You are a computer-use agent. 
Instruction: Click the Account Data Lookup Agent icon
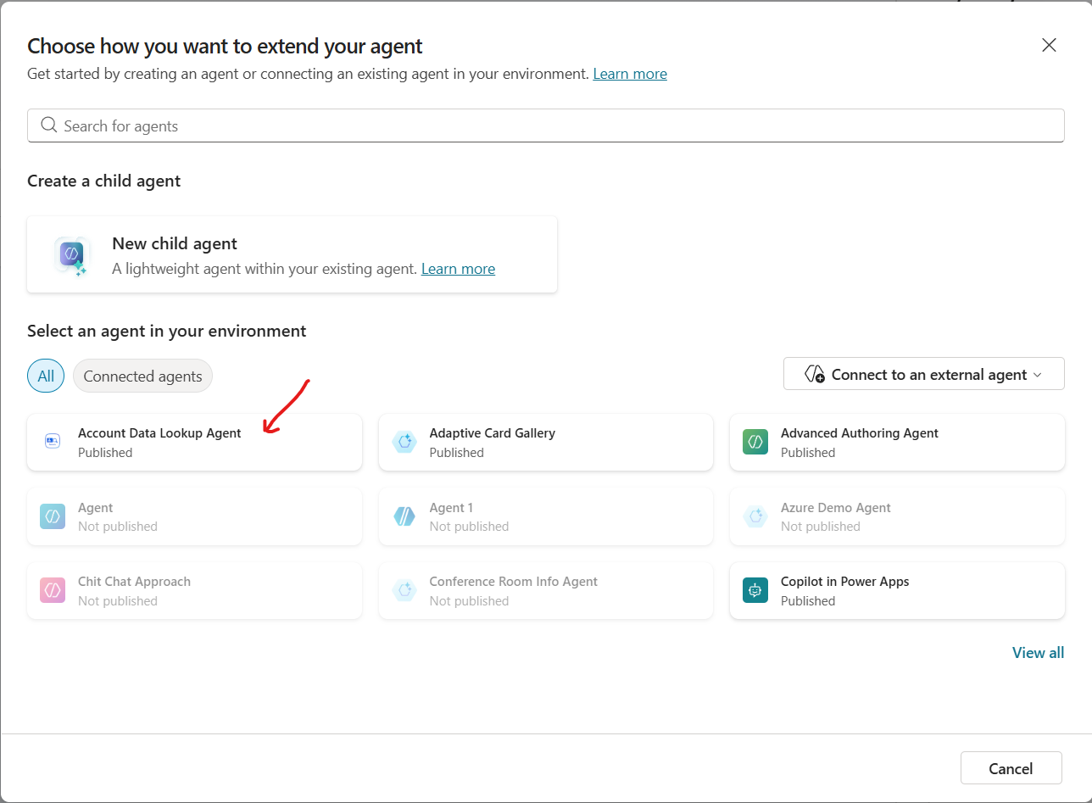click(x=53, y=441)
